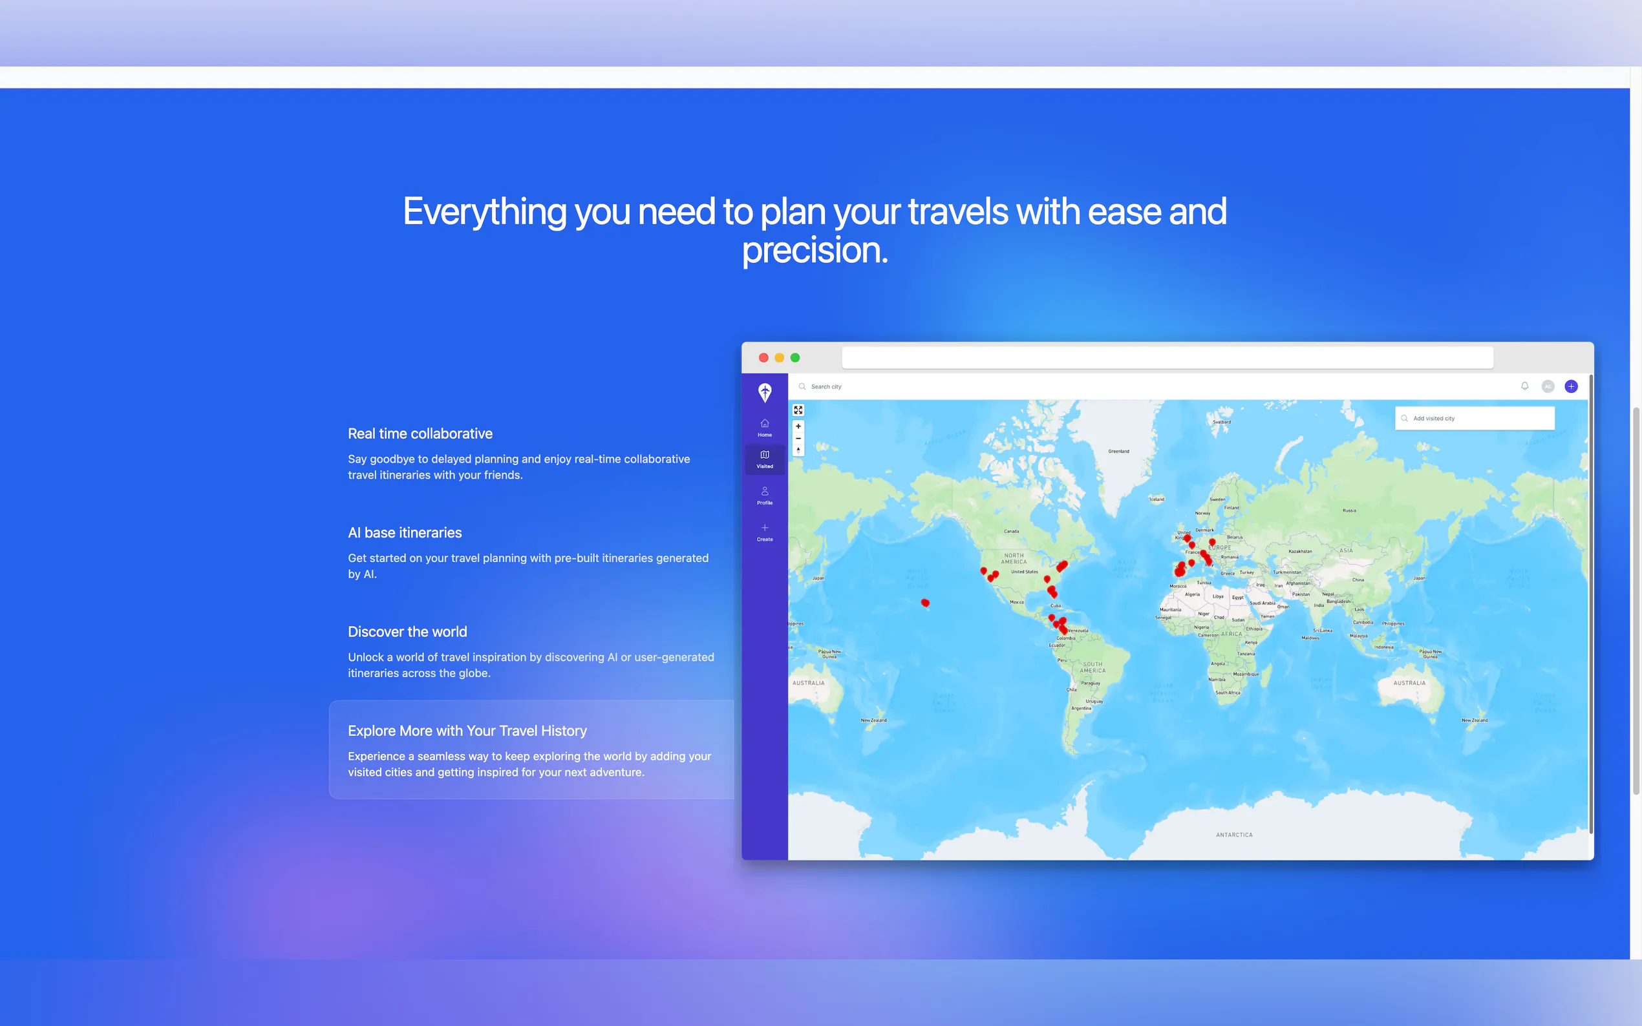Screen dimensions: 1642x1026
Task: Click the red pin near Hawaii
Action: coord(924,603)
